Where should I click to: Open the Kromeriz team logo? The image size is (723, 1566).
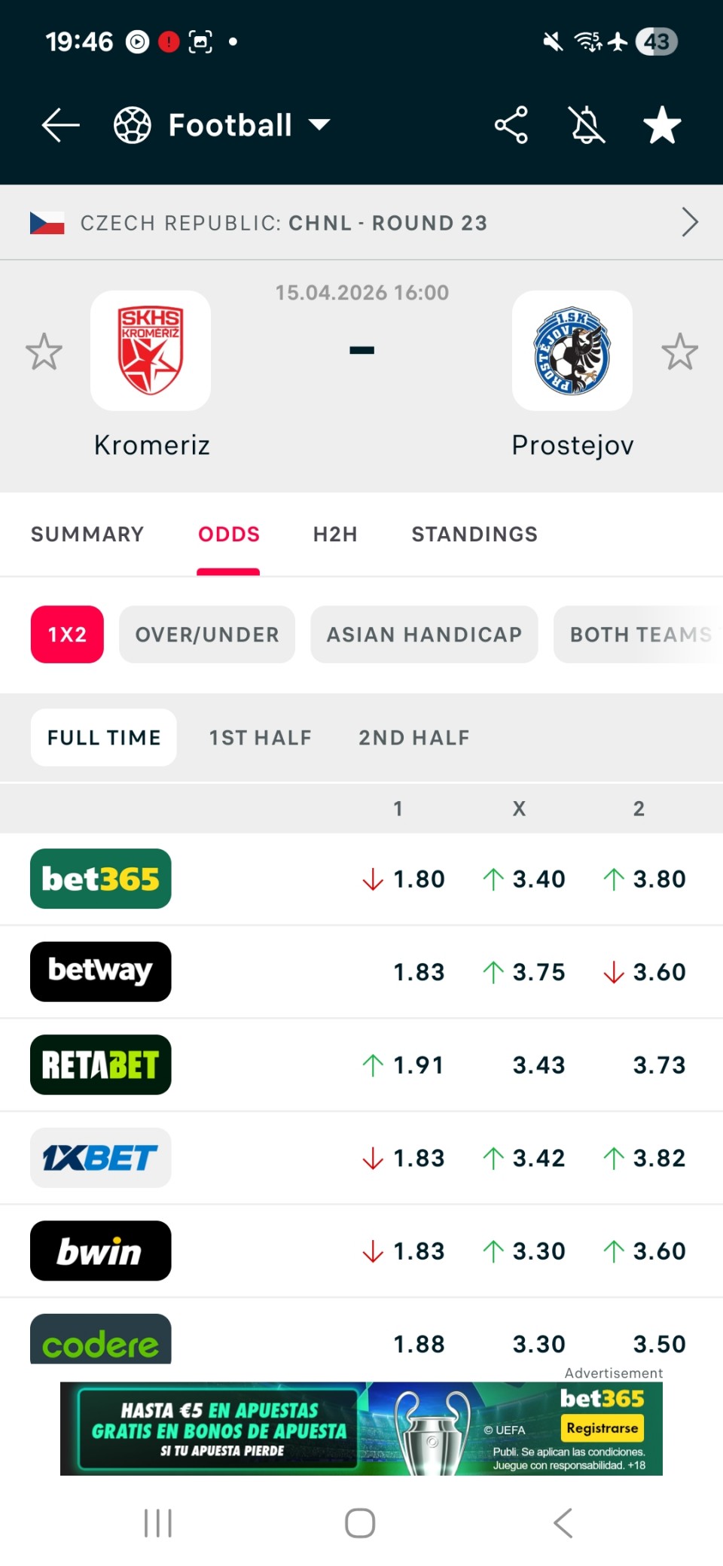pos(151,351)
